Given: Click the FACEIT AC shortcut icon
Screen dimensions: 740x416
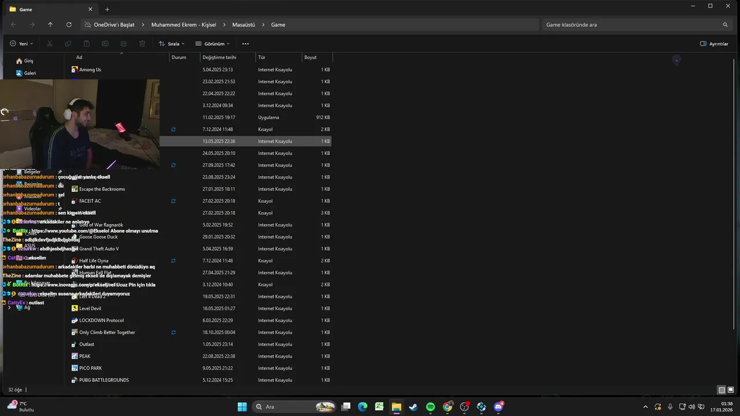Looking at the screenshot, I should click(75, 201).
